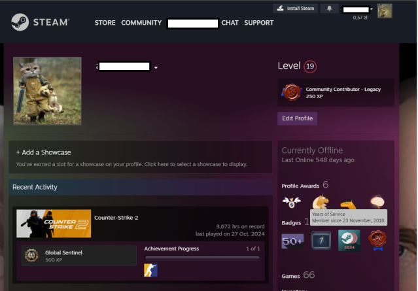
Task: Click Global Sentinel 500 XP label
Action: click(x=63, y=256)
